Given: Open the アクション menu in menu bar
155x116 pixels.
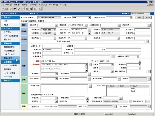Looking at the screenshot, I should tap(43, 5).
